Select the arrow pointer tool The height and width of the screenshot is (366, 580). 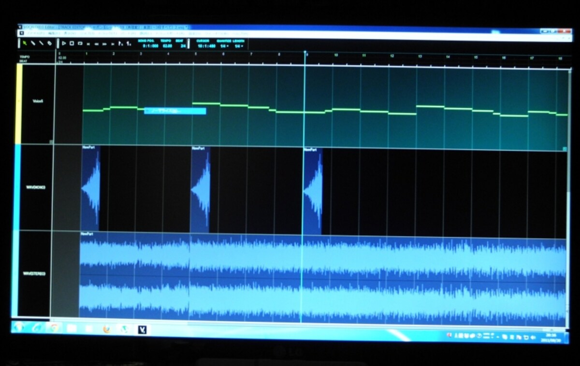(x=24, y=43)
